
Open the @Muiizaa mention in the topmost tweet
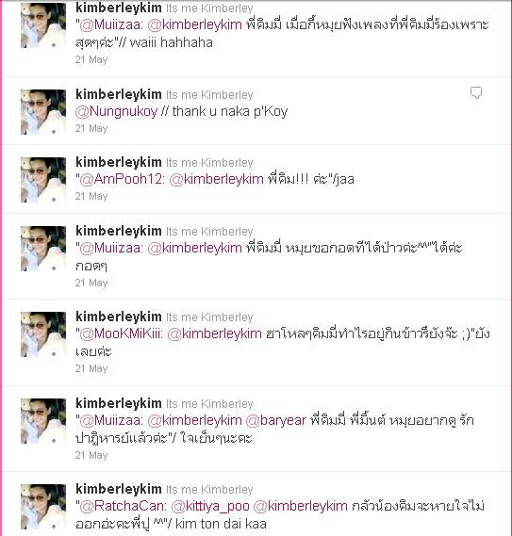[111, 24]
